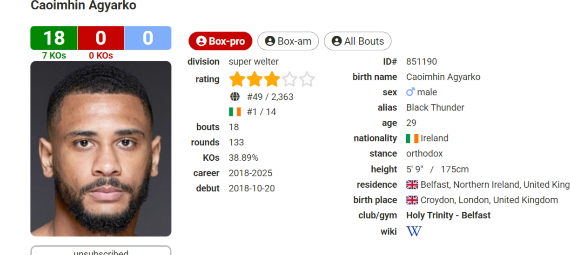The height and width of the screenshot is (255, 570).
Task: Click the globe world ranking icon
Action: (x=235, y=97)
